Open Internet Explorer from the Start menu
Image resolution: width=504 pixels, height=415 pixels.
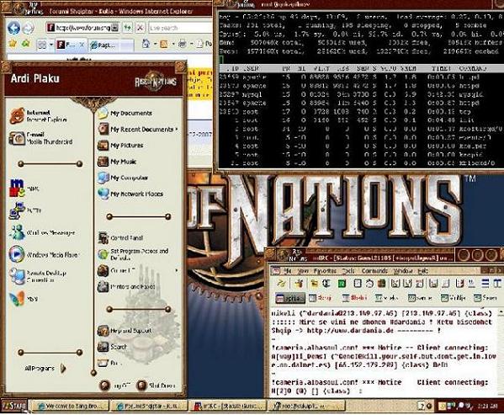click(x=40, y=116)
